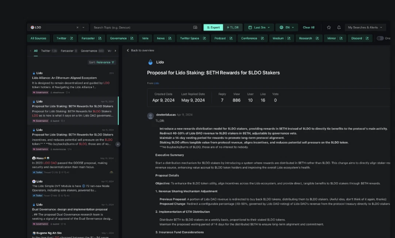
Task: Open the book icon in the search field
Action: (195, 27)
